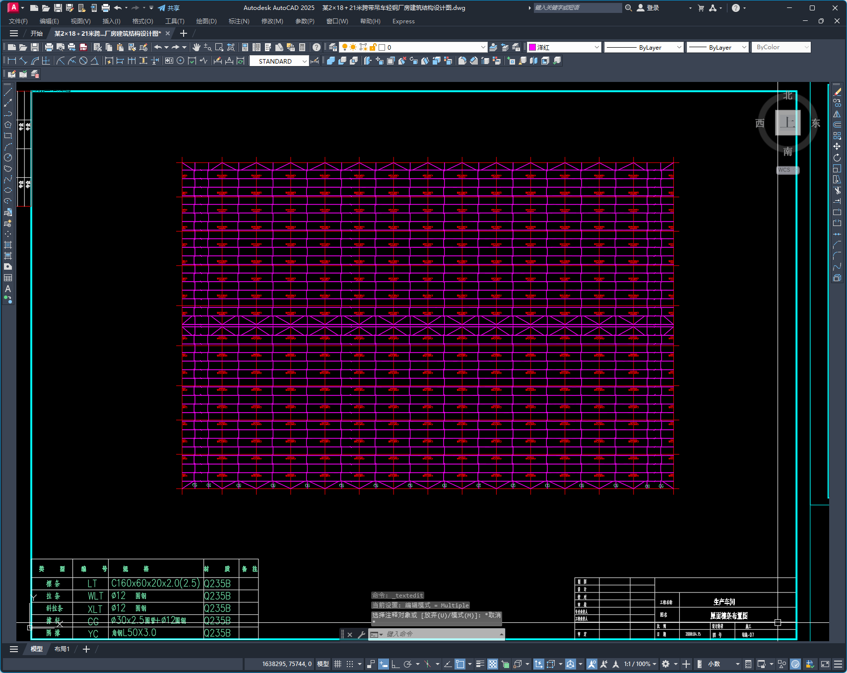Select the Rotate tool in modify toolbar
This screenshot has width=847, height=673.
837,157
